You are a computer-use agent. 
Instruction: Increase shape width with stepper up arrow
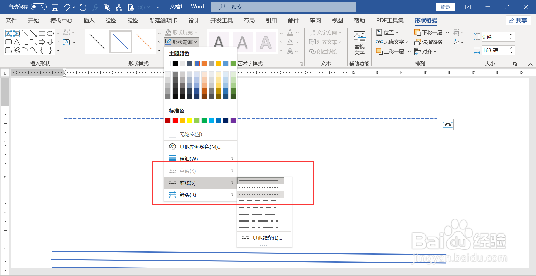click(x=511, y=48)
